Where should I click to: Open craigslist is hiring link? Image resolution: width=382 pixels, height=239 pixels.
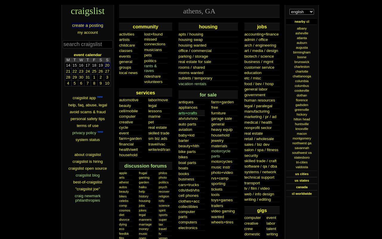coord(87,161)
